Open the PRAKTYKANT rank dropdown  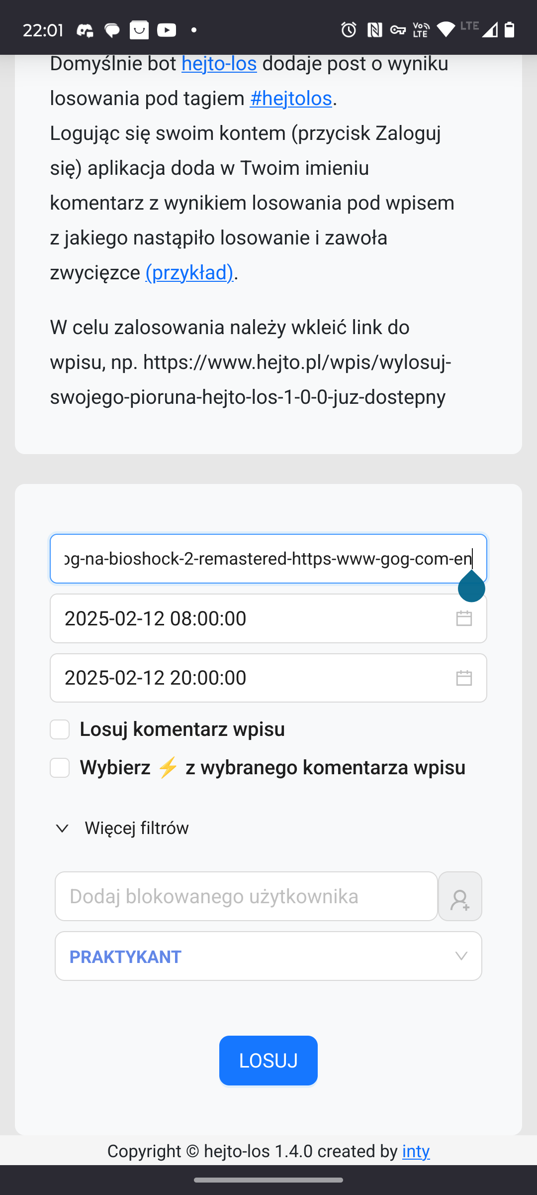pyautogui.click(x=259, y=956)
